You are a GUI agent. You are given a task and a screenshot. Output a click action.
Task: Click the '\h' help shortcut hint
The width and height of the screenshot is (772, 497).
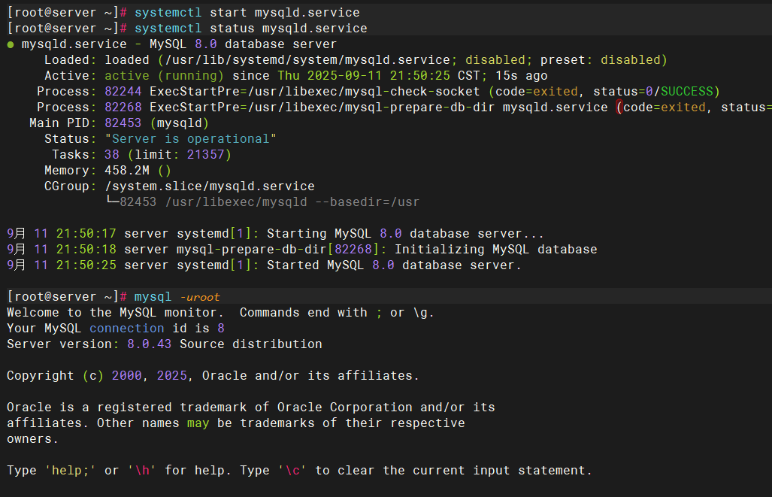point(142,471)
